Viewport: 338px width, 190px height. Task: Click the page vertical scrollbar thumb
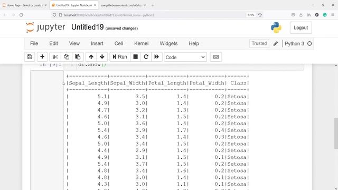[x=336, y=134]
